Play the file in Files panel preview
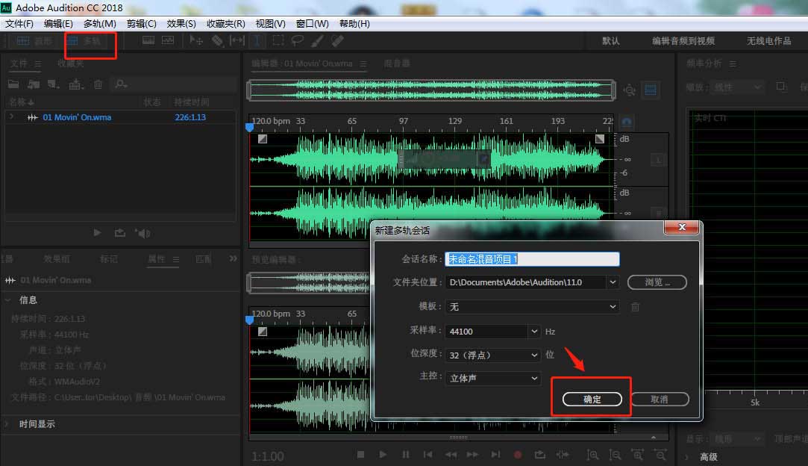808x466 pixels. coord(97,233)
